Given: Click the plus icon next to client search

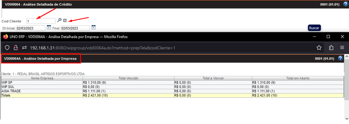Looking at the screenshot, I should [x=65, y=21].
